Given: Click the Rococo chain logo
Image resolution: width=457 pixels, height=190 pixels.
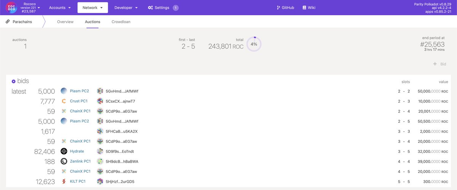Looking at the screenshot, I should 11,8.
